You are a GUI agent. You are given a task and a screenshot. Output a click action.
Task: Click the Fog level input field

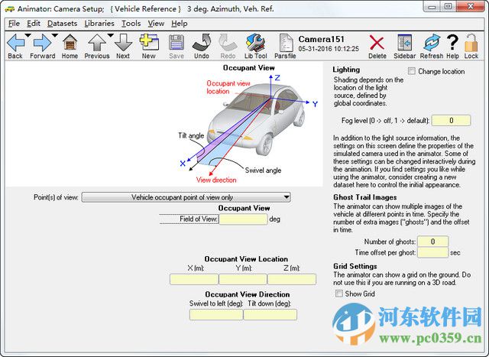tap(451, 121)
